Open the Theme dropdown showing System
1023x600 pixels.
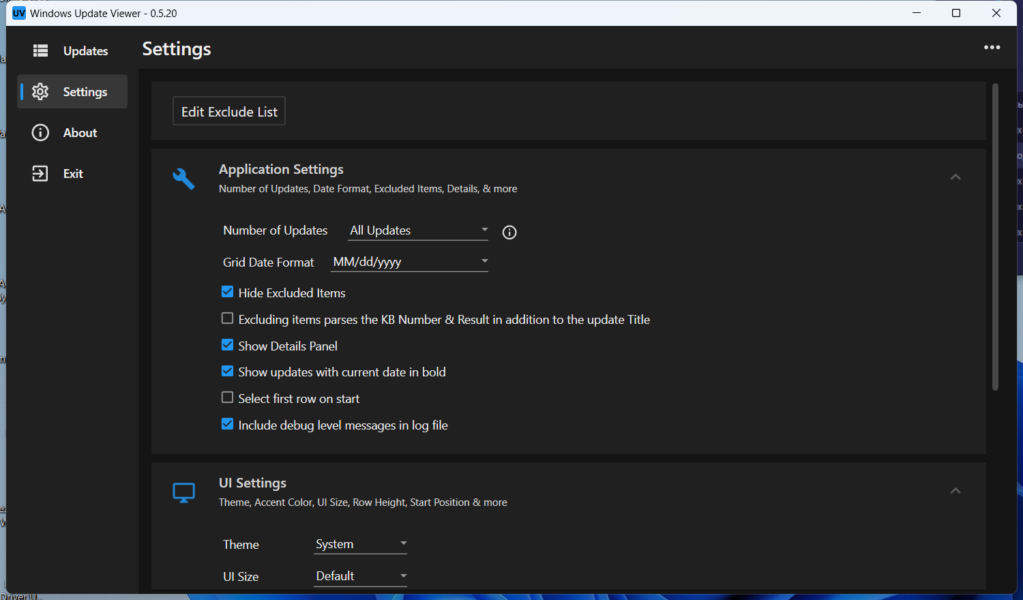point(361,544)
